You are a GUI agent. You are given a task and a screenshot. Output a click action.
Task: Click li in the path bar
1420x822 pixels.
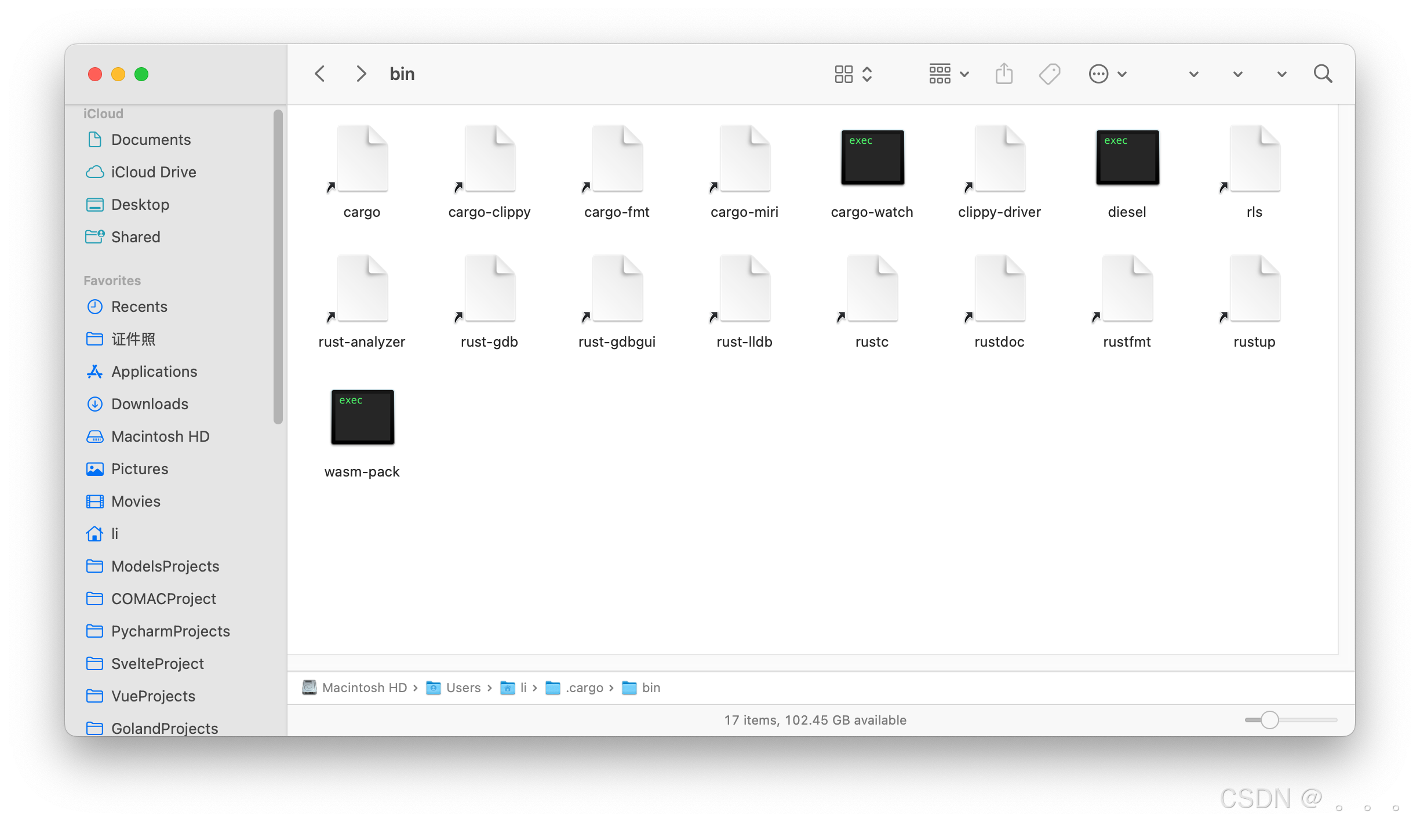514,688
